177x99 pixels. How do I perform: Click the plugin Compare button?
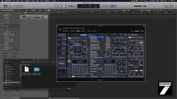point(72,31)
